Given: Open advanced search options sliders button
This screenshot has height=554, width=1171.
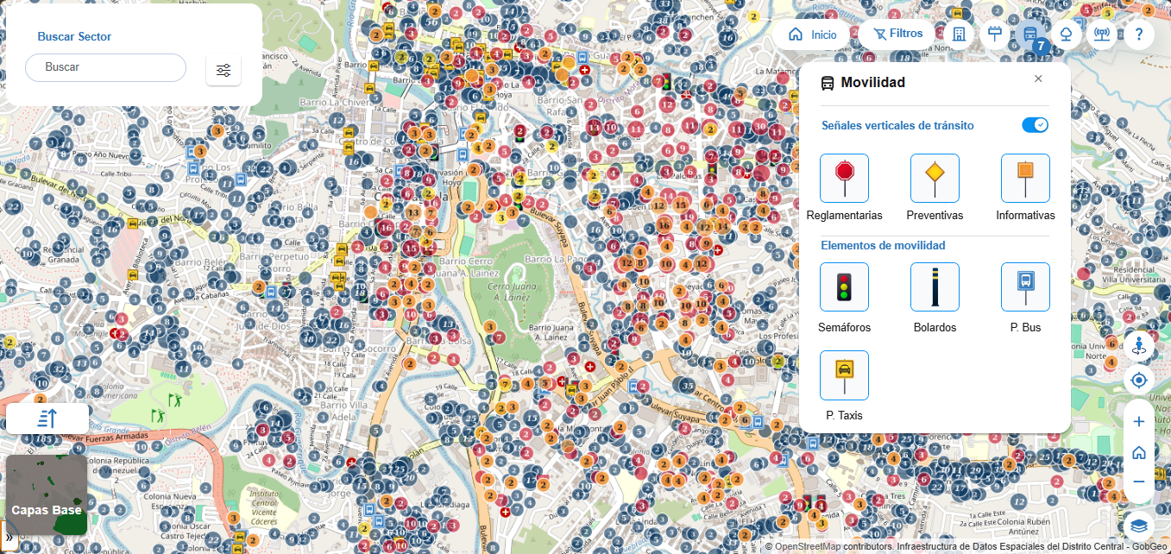Looking at the screenshot, I should point(223,70).
